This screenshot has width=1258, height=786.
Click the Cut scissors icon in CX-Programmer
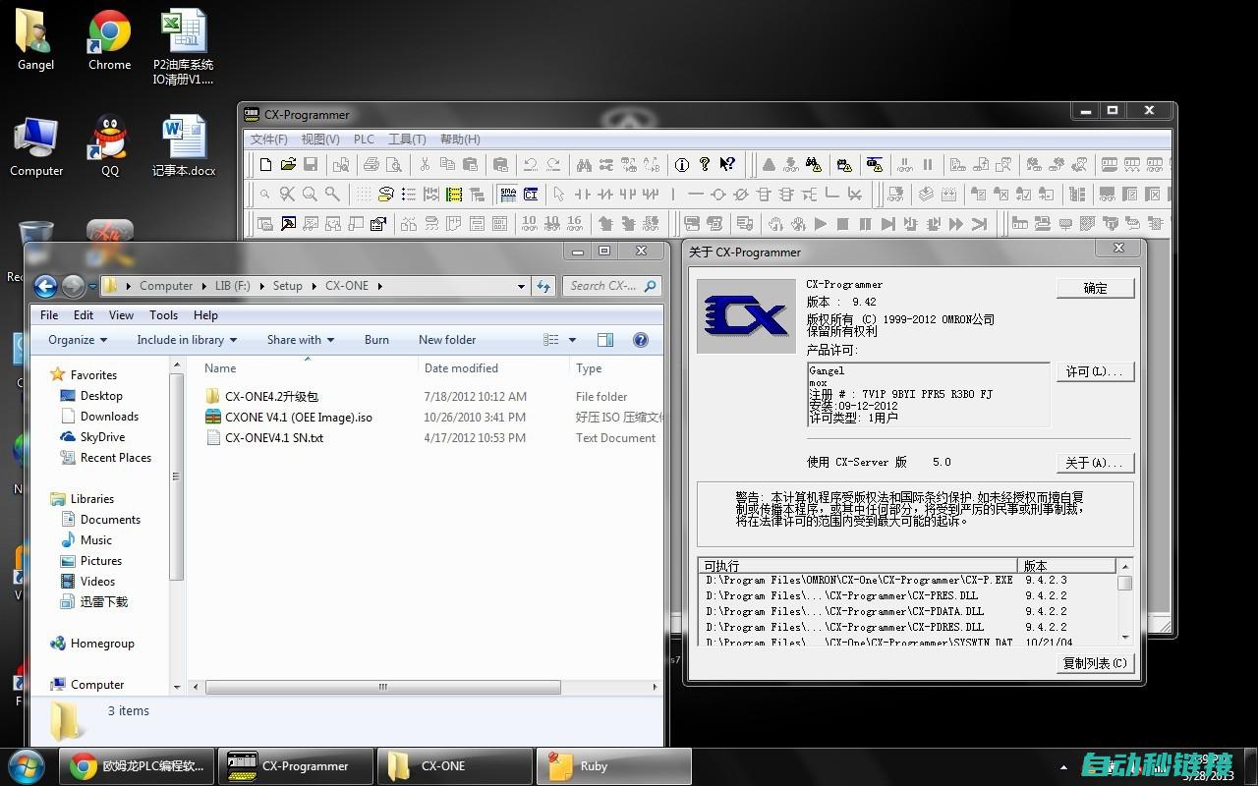pyautogui.click(x=425, y=165)
